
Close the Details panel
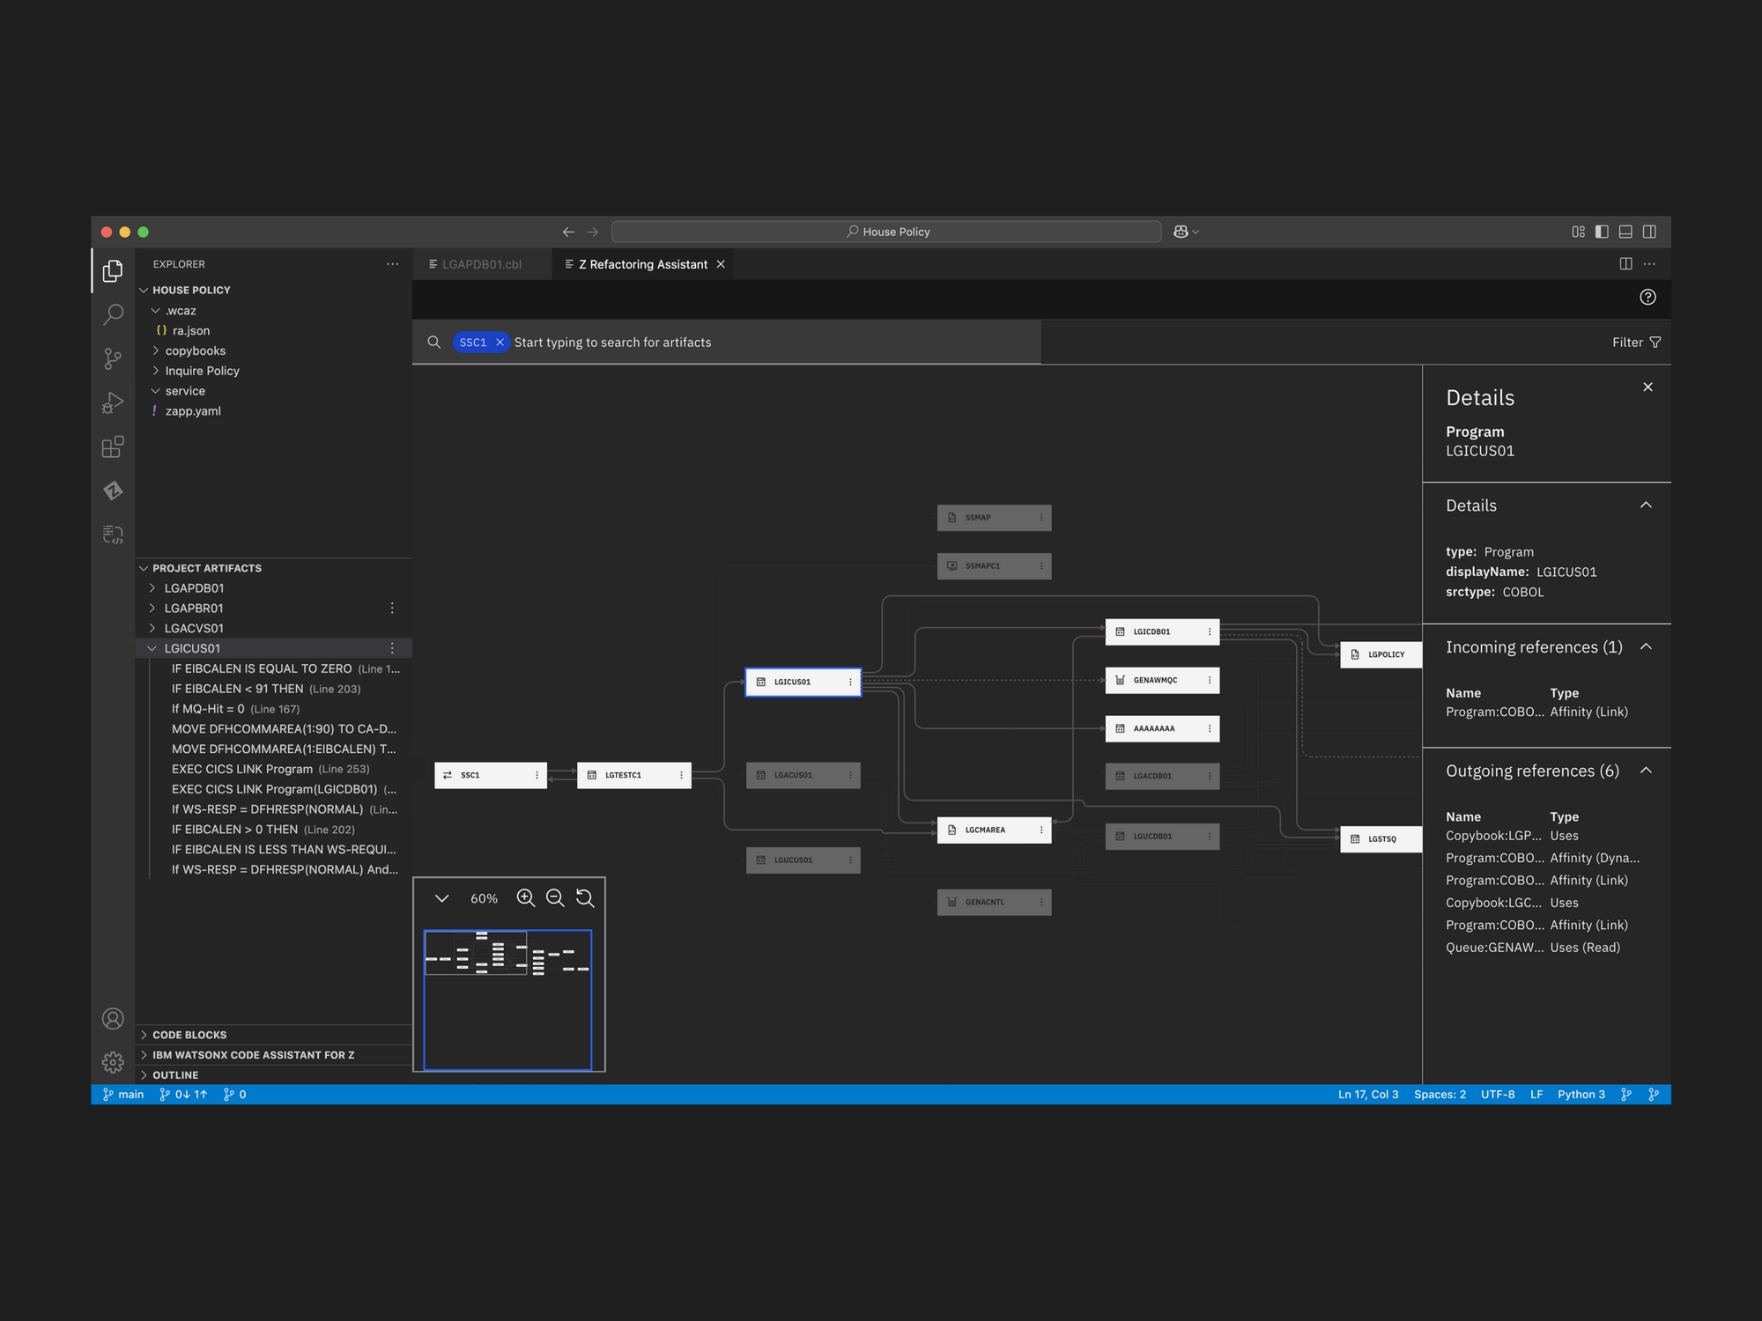[x=1647, y=387]
